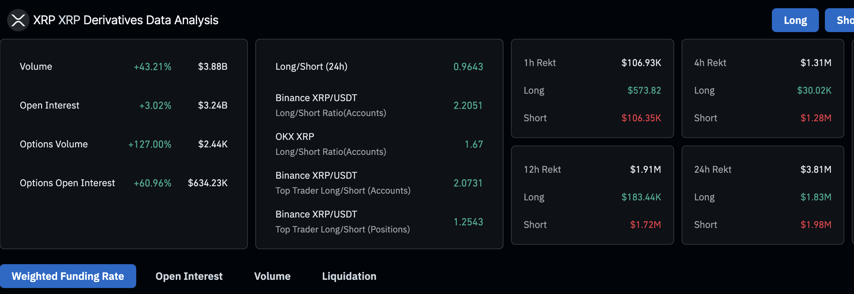Click Binance Top Trader Long/Short (Positions) entry
854x294 pixels.
[x=342, y=222]
